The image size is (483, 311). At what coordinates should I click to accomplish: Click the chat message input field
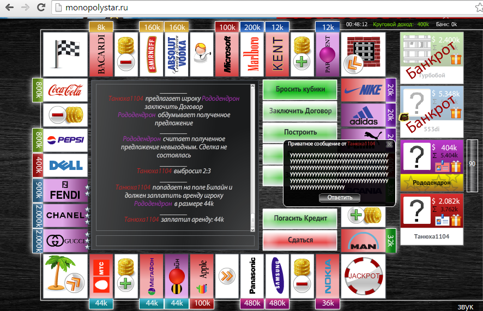point(176,241)
